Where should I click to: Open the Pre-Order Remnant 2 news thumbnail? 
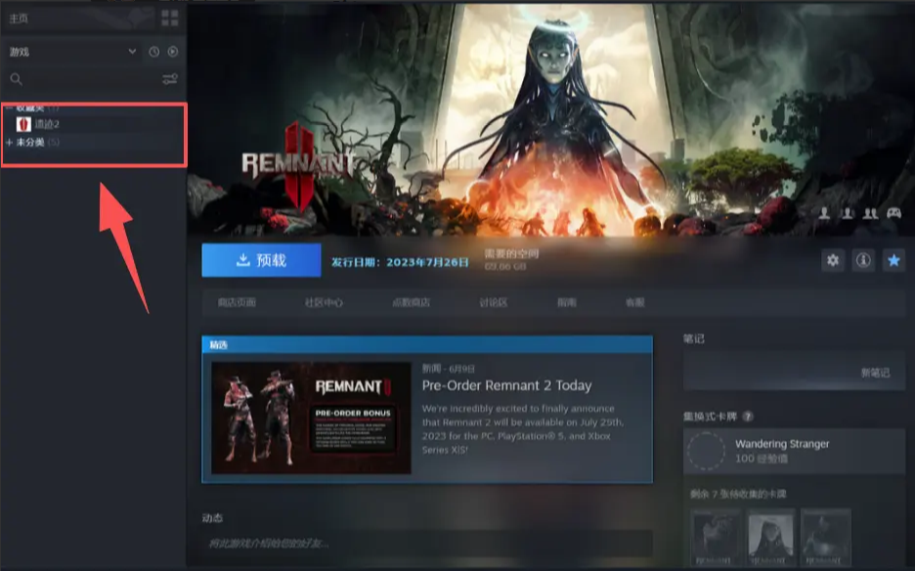click(311, 417)
